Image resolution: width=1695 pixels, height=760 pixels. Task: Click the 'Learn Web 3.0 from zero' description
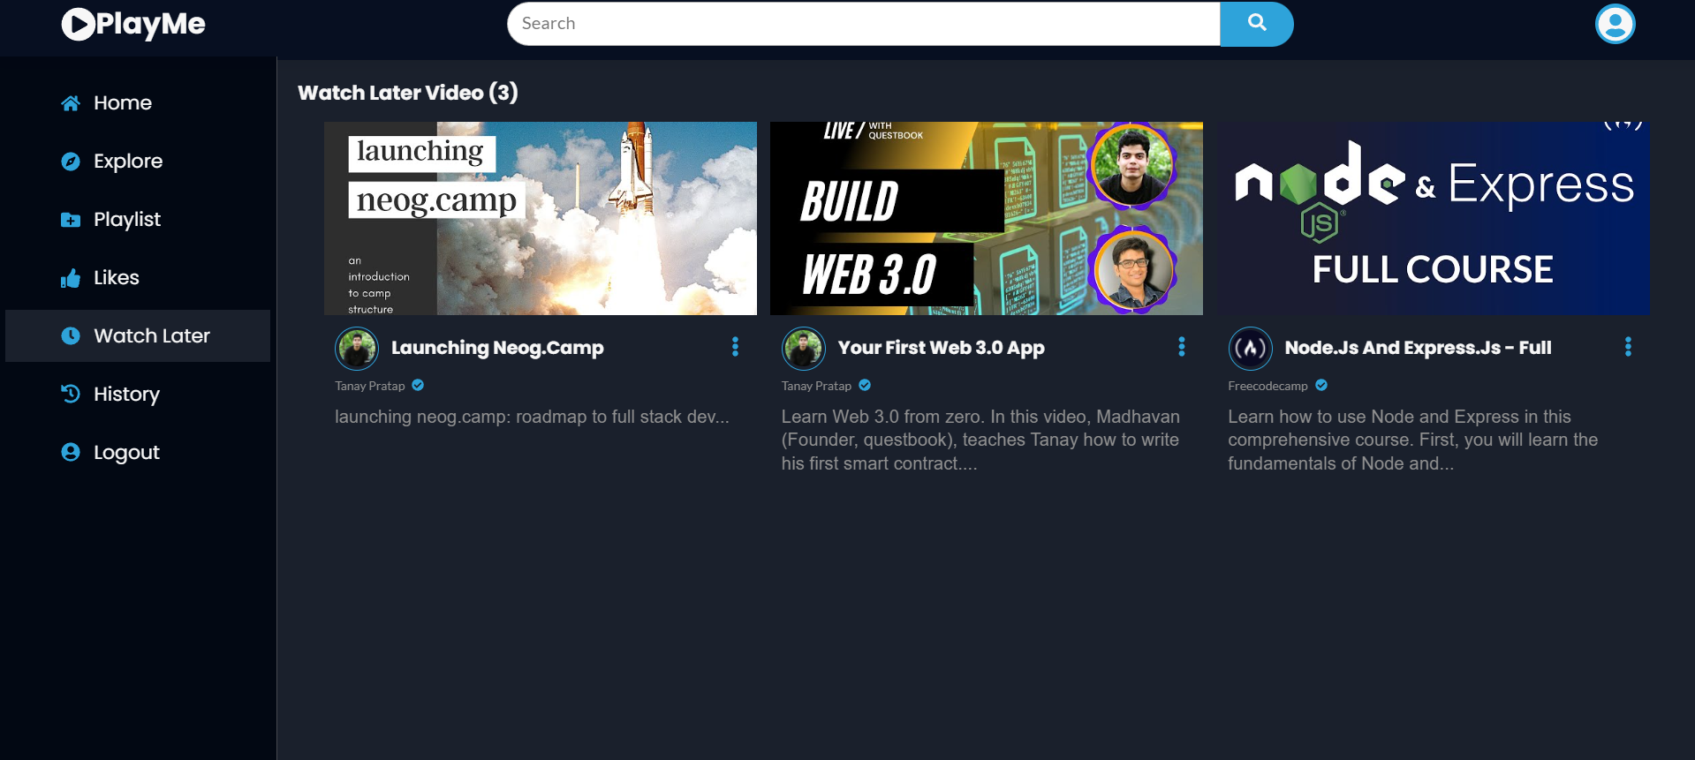[x=980, y=440]
